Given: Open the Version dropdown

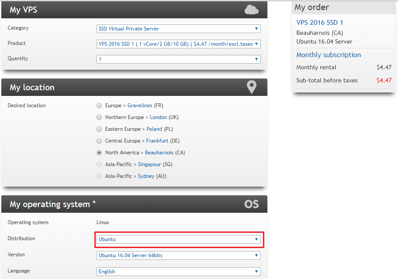Looking at the screenshot, I should click(178, 255).
